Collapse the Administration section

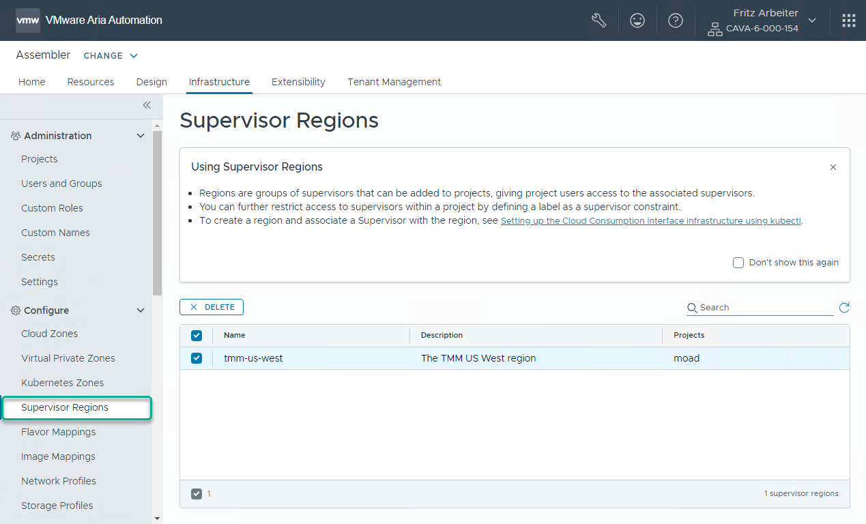[x=141, y=136]
